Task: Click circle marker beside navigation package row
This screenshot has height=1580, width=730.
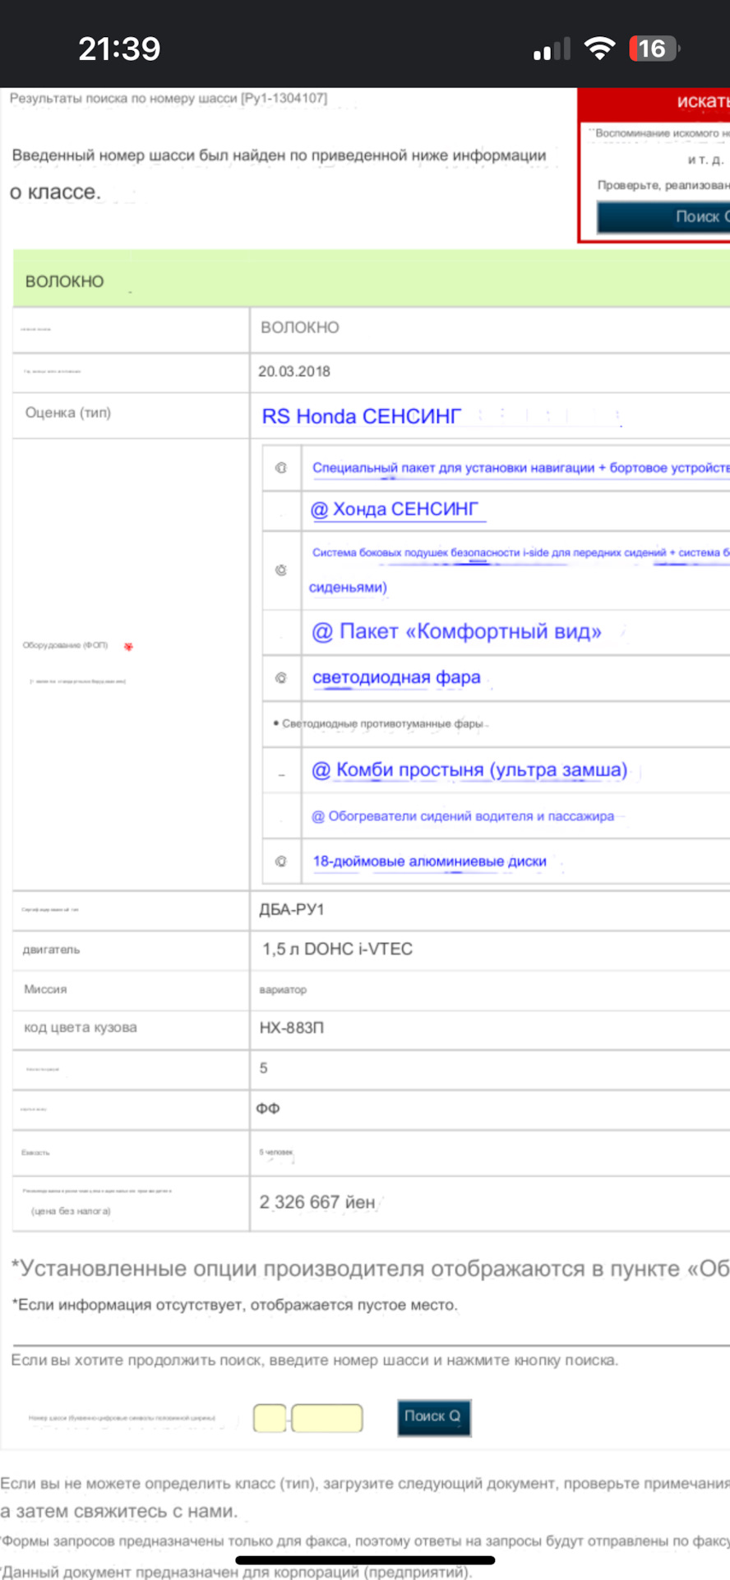Action: 281,467
